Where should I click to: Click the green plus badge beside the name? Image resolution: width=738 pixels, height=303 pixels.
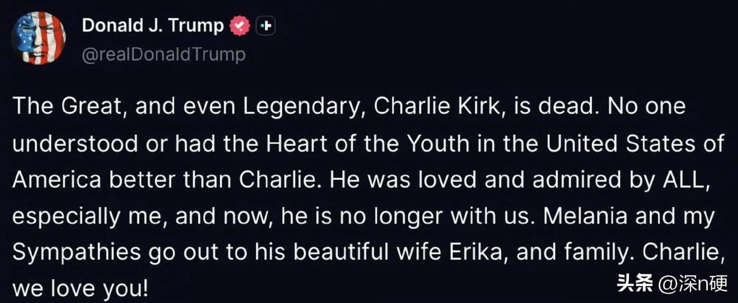(x=266, y=26)
